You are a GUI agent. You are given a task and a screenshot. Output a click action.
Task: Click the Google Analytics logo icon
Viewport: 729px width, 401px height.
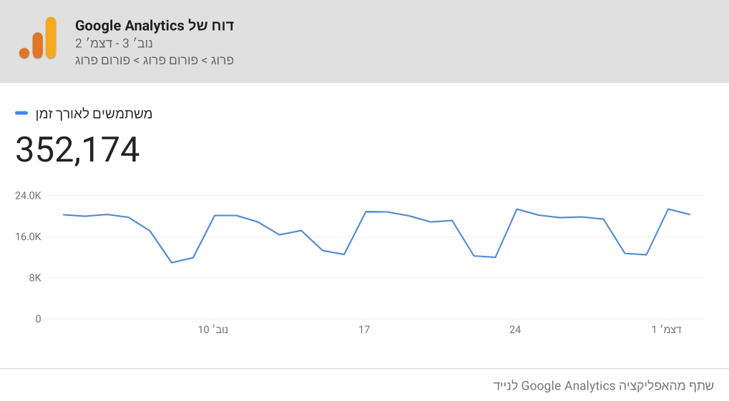38,39
